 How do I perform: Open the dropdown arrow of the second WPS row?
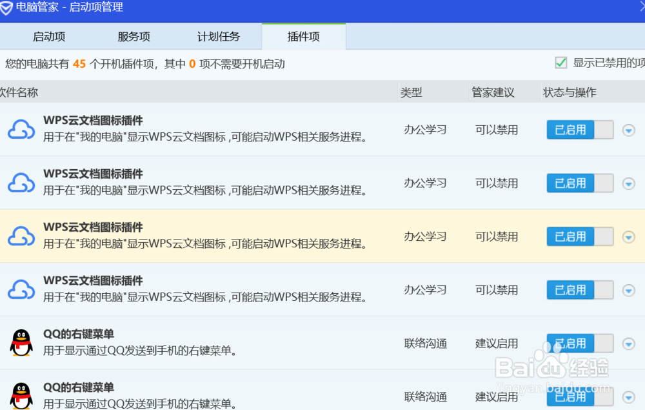pyautogui.click(x=628, y=183)
